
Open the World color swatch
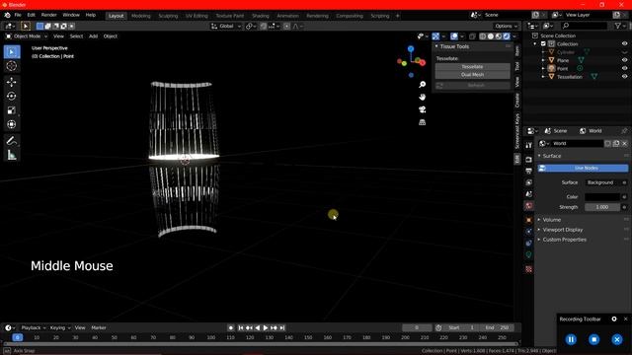pyautogui.click(x=602, y=197)
